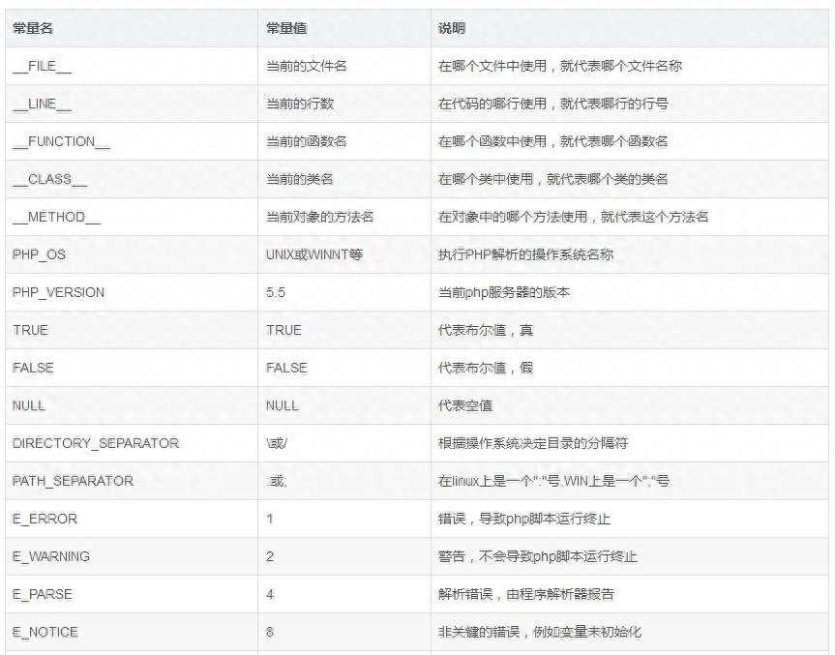Click the PHP_VERSION constant name
The height and width of the screenshot is (655, 835).
59,292
